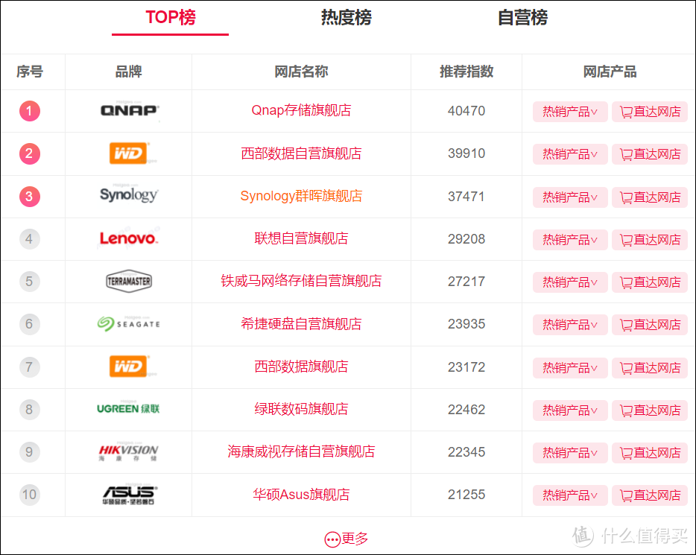The height and width of the screenshot is (555, 696).
Task: Select the rank 3 number badge
Action: click(x=29, y=196)
